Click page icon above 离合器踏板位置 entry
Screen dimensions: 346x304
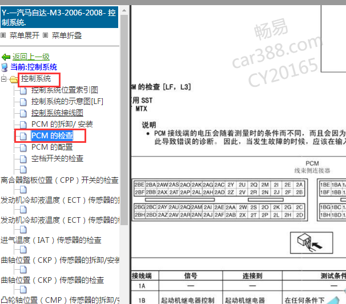(x=23, y=170)
